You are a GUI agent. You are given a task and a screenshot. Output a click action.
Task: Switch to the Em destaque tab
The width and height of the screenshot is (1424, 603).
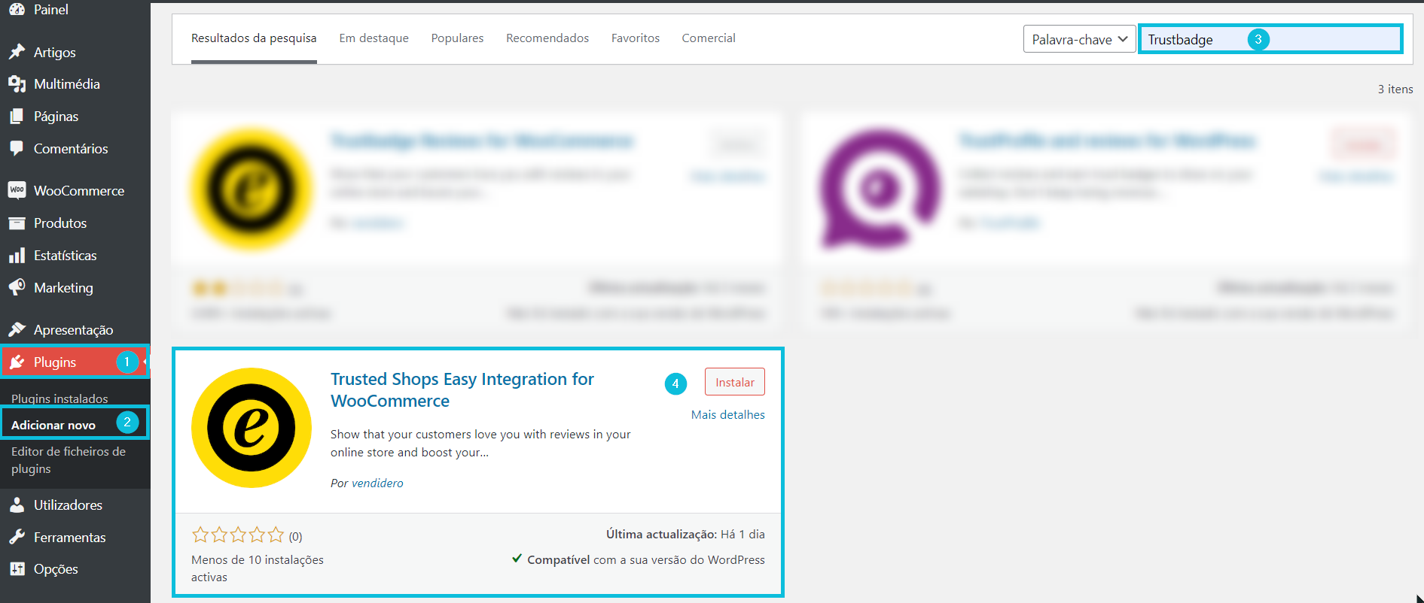374,38
